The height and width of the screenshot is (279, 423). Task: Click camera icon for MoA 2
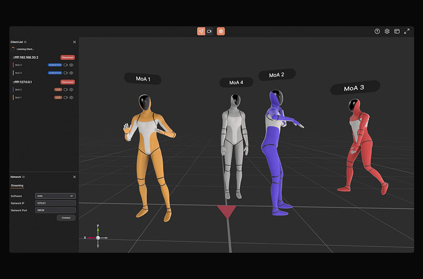(x=66, y=90)
